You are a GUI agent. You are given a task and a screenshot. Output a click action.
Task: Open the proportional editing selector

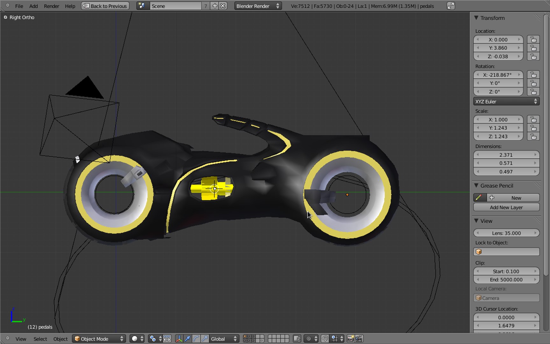click(x=311, y=339)
